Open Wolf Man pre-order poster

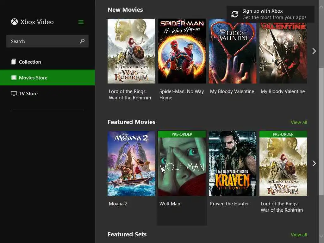click(182, 164)
